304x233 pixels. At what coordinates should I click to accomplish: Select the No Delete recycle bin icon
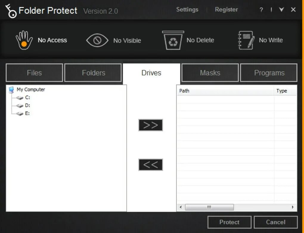click(173, 40)
